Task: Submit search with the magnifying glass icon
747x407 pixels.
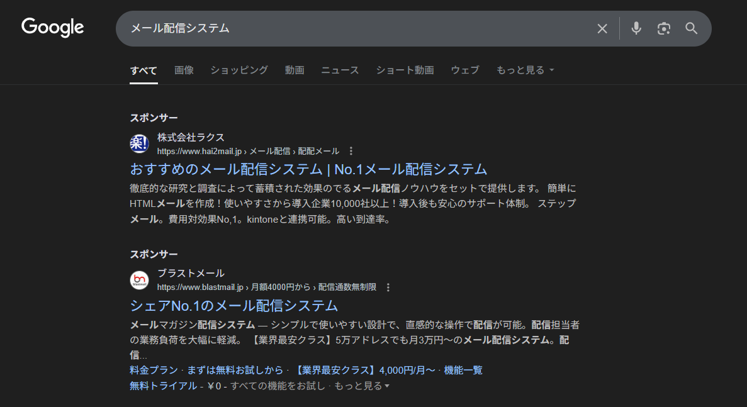Action: click(x=691, y=28)
